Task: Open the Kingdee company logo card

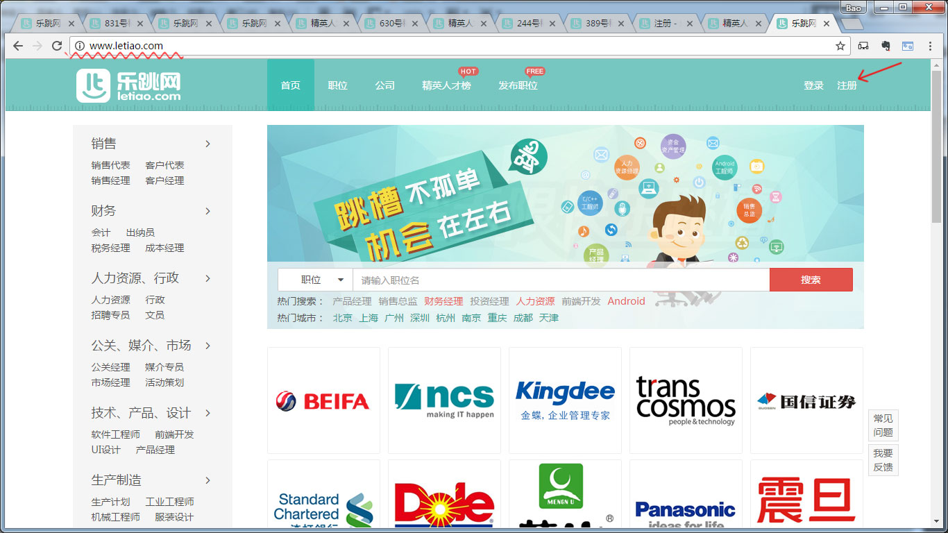Action: click(565, 400)
